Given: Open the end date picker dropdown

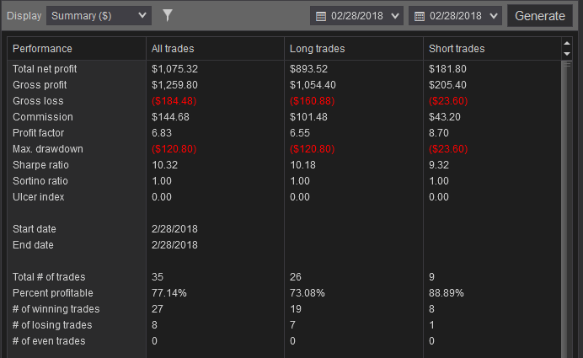Looking at the screenshot, I should click(x=455, y=16).
